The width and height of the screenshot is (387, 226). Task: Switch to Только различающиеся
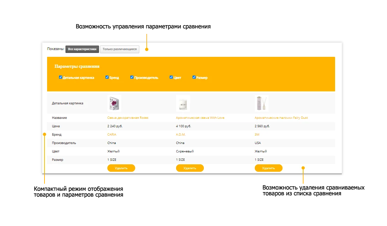(120, 49)
